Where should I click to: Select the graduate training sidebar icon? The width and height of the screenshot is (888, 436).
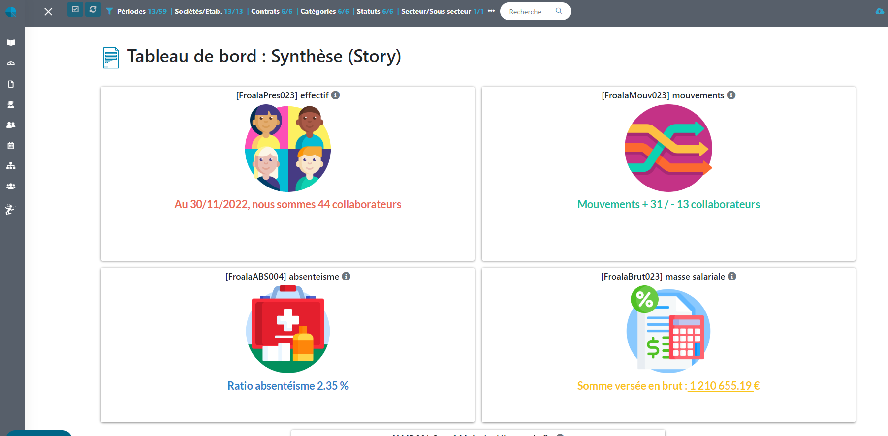11,105
